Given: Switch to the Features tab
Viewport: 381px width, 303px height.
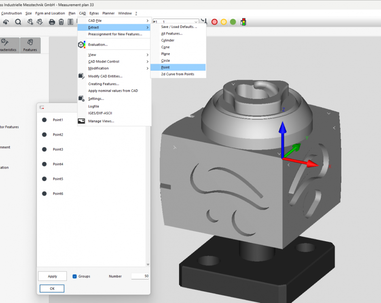Looking at the screenshot, I should 30,45.
